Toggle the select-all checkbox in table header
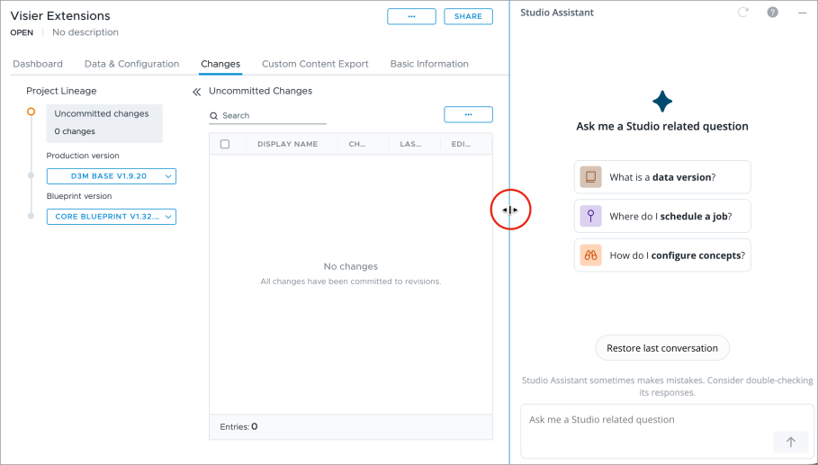 (x=225, y=144)
